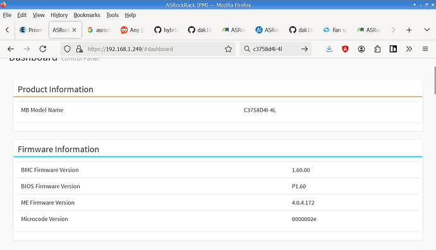The image size is (436, 250).
Task: Switch to the Proxmox tab
Action: pos(31,30)
